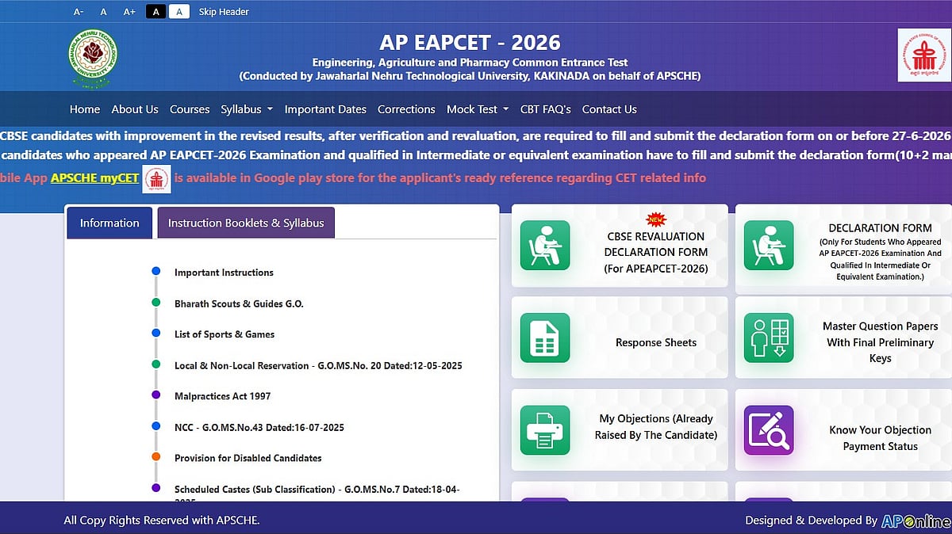
Task: Open Scheduled Castes (Sub Classification) G.O. link
Action: coord(317,494)
